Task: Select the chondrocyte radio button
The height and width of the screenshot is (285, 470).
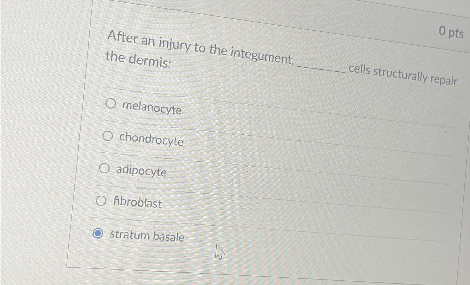Action: pos(108,137)
